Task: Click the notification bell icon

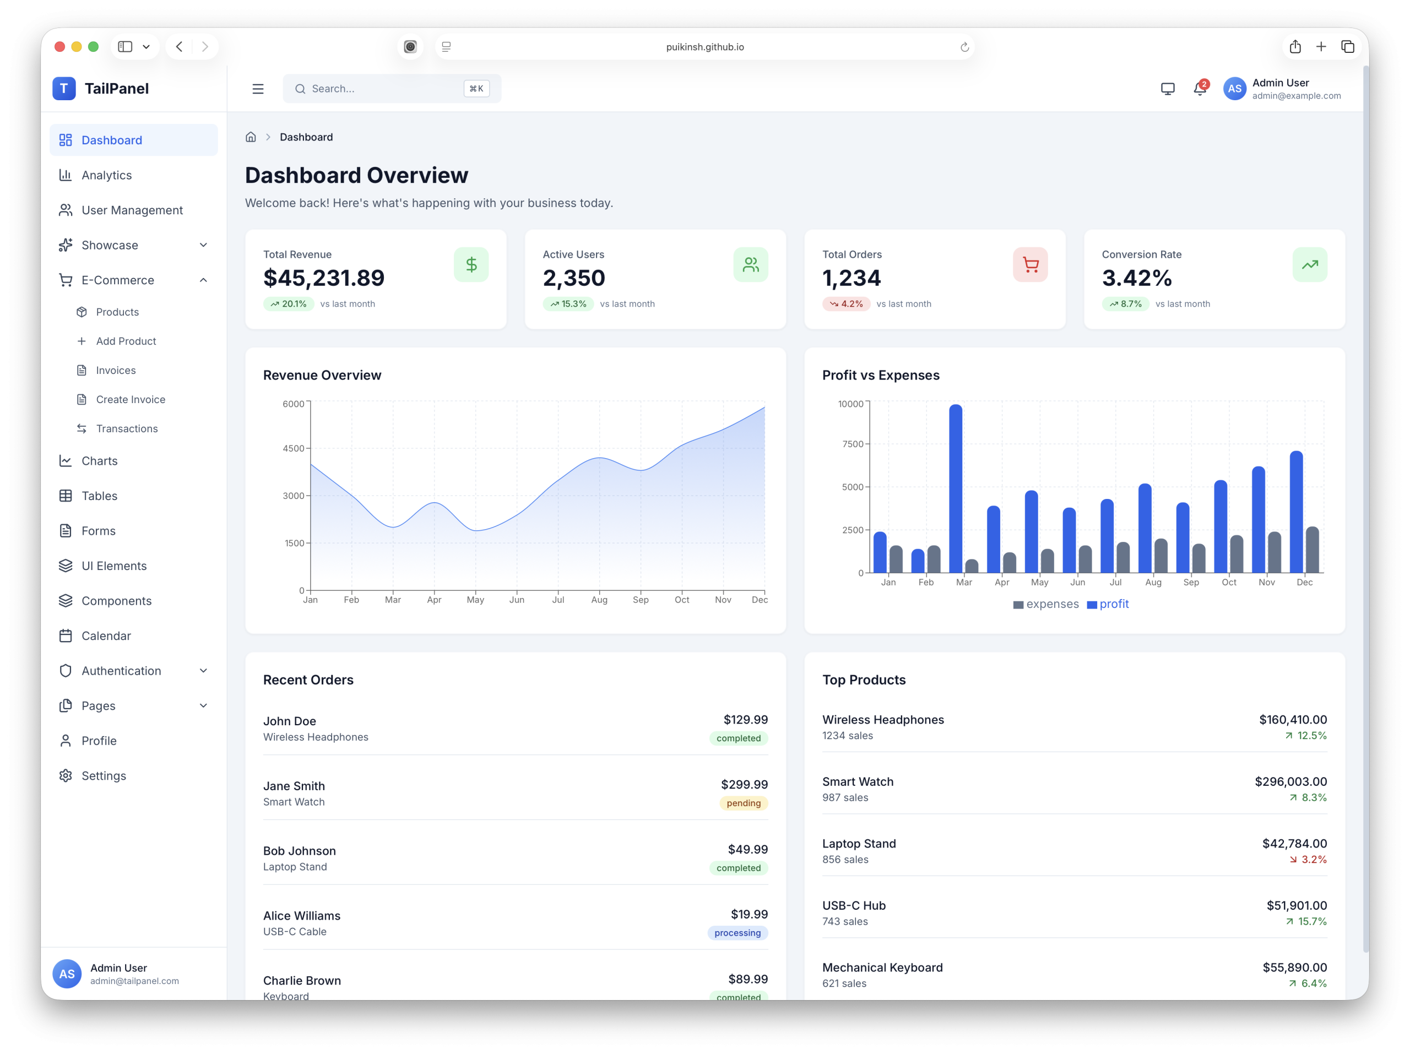Action: pos(1199,89)
